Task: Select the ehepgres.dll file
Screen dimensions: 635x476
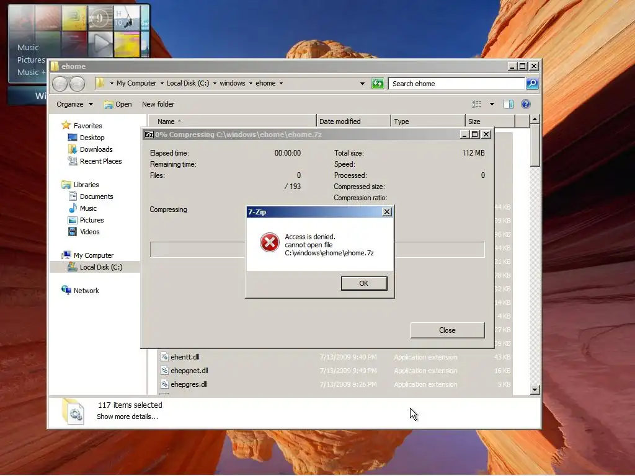Action: point(189,384)
